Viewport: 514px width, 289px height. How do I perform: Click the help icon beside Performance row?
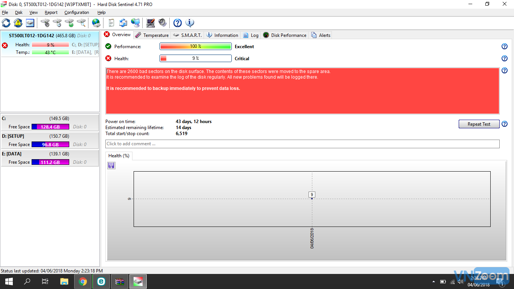[505, 46]
